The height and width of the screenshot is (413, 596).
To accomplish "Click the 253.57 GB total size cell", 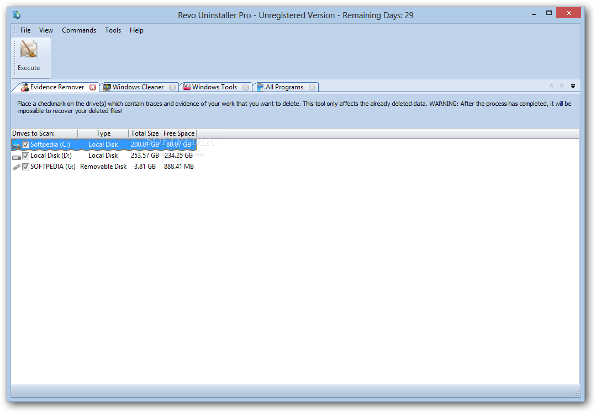I will (x=145, y=155).
